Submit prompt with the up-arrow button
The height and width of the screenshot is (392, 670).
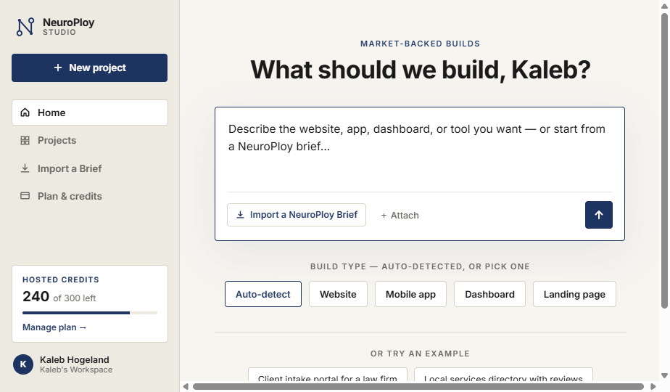(599, 215)
